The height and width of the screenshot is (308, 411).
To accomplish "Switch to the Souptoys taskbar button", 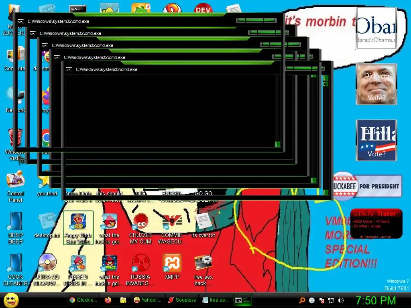I will [182, 300].
